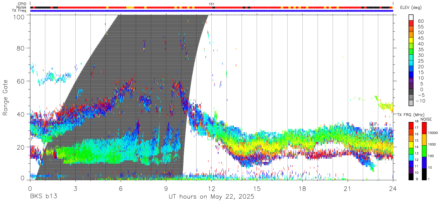Viewport: 442px width, 204px height.
Task: Click the 9 hour tick label on UT axis
Action: (x=166, y=189)
